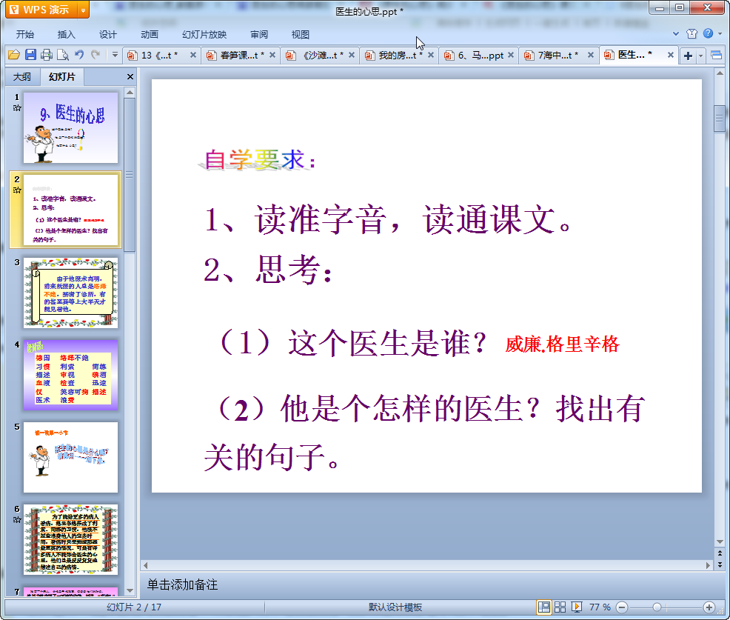Switch to slide sorter view icon
Image resolution: width=730 pixels, height=620 pixels.
(x=560, y=607)
